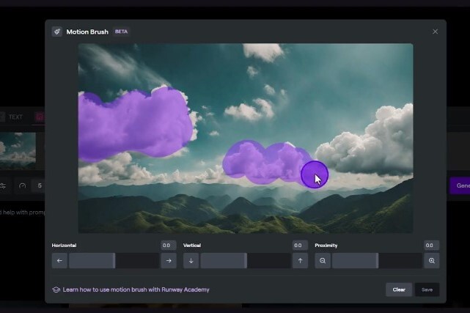Viewport: 470px width, 313px height.
Task: Click the Motion Brush icon in dialog header
Action: click(57, 32)
